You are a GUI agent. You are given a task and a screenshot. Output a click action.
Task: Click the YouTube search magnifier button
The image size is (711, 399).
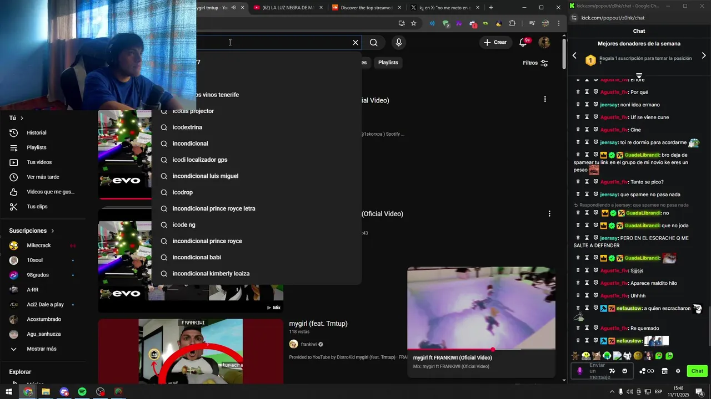click(x=374, y=43)
